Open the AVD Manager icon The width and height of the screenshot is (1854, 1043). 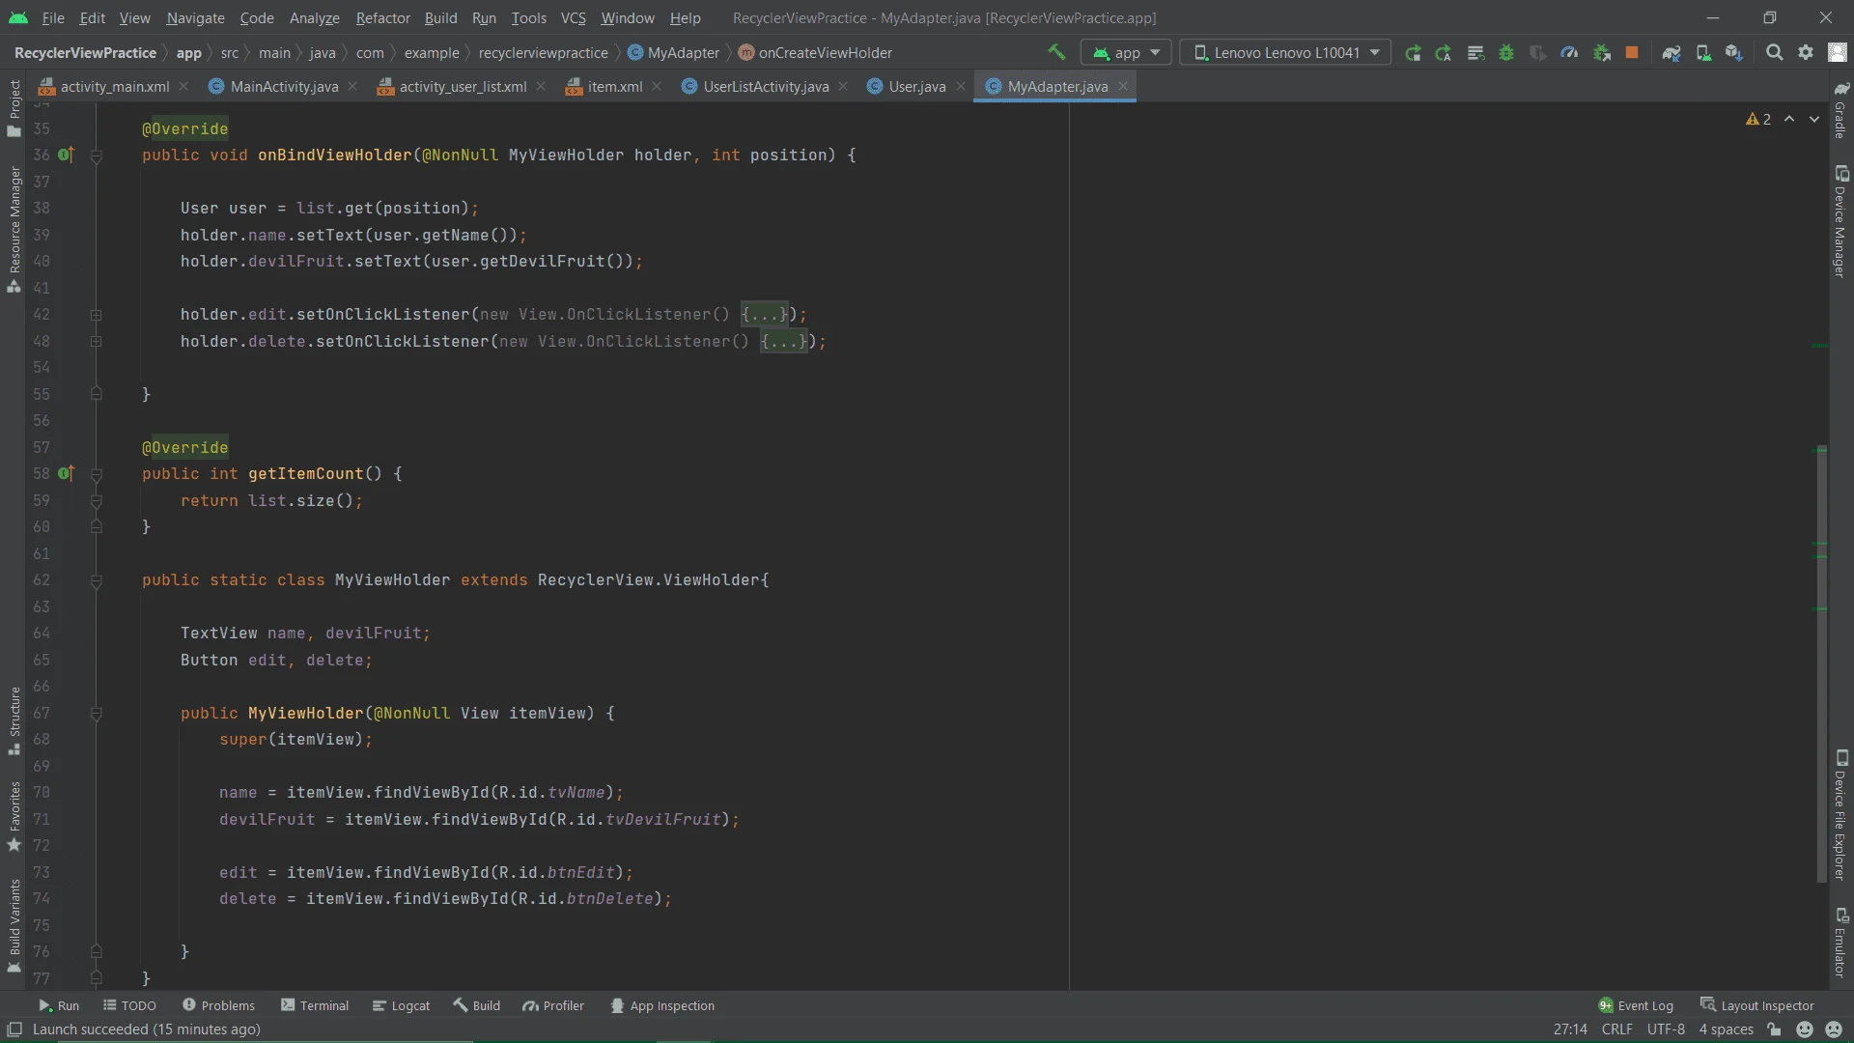pos(1703,52)
